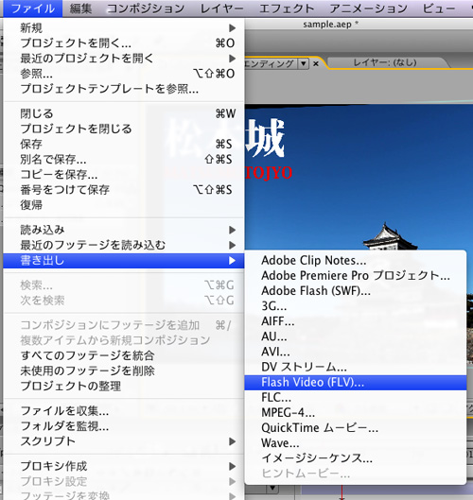This screenshot has width=473, height=500.
Task: Expand the 読み込み submenu
Action: [124, 230]
